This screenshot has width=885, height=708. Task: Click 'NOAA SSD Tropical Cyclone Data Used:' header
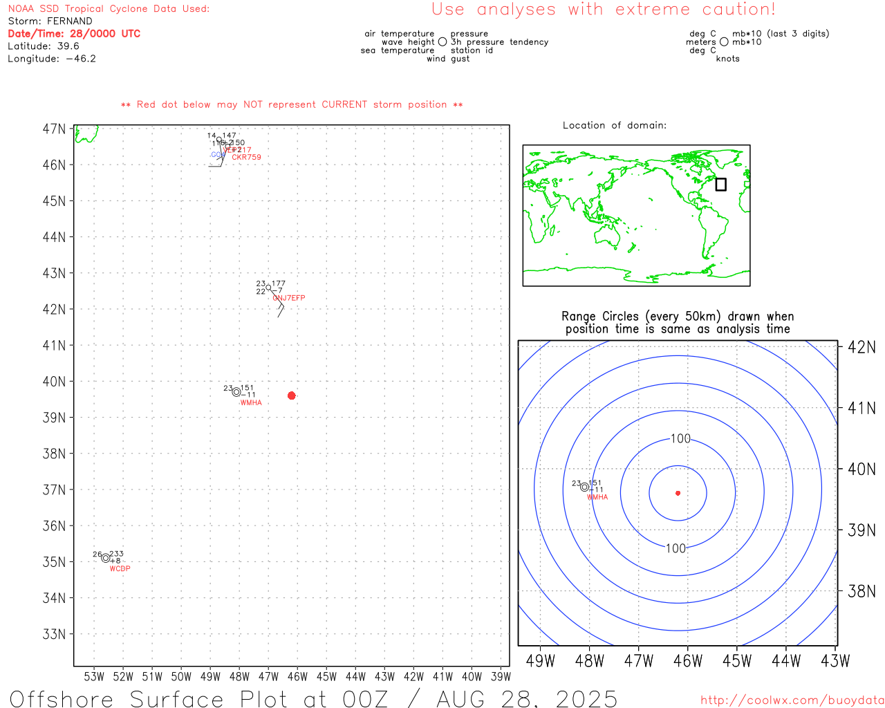pyautogui.click(x=109, y=9)
